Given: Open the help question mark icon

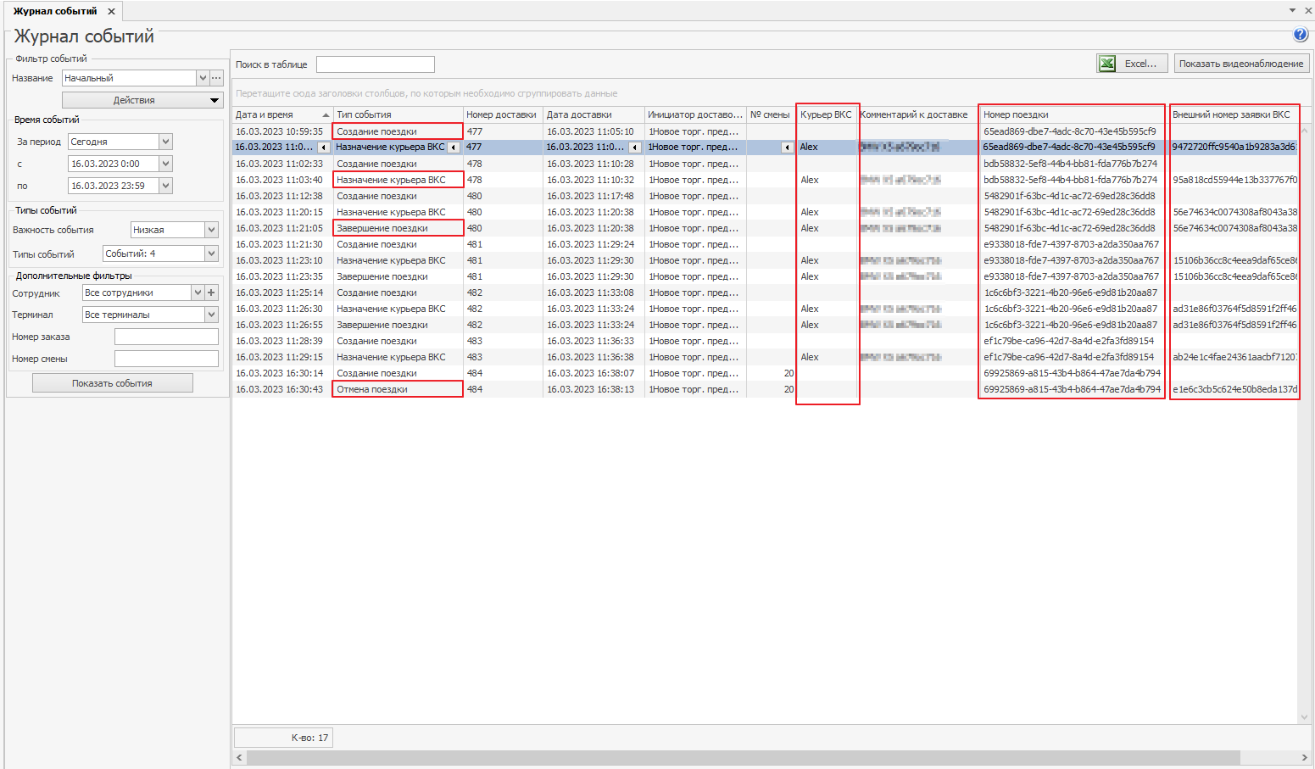Looking at the screenshot, I should point(1300,35).
